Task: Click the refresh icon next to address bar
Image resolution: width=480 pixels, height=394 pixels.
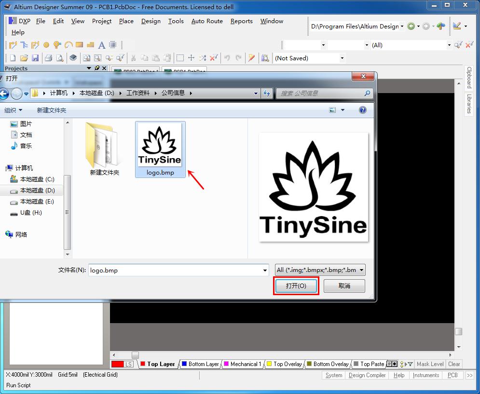Action: pyautogui.click(x=267, y=93)
